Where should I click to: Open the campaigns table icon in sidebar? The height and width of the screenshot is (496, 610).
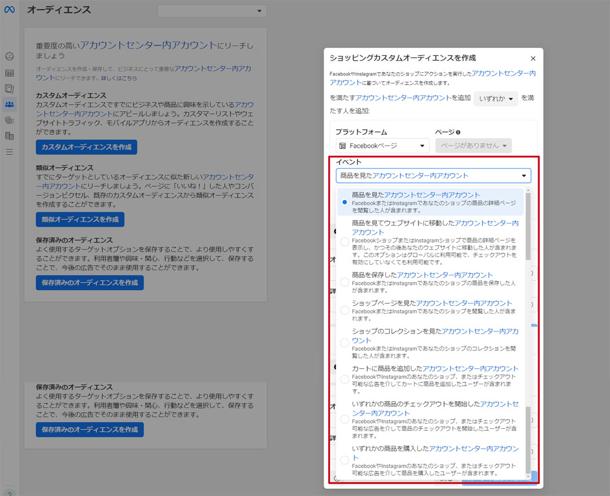point(10,73)
